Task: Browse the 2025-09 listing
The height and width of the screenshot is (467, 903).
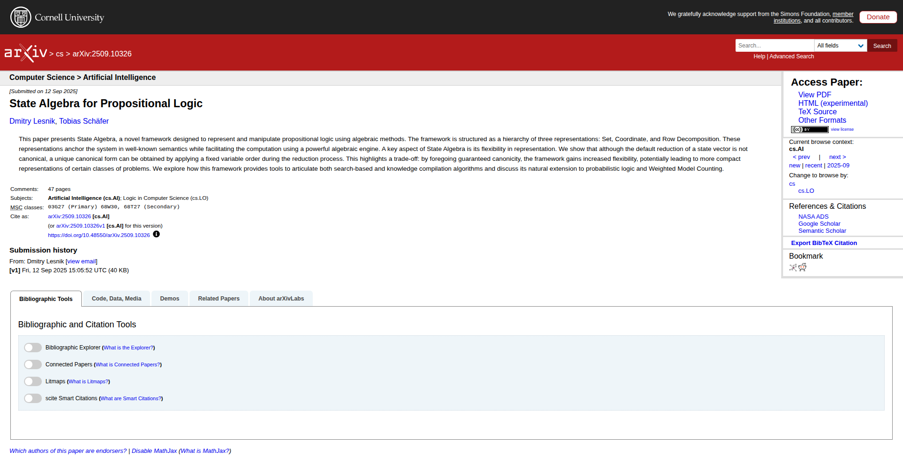Action: click(x=838, y=166)
